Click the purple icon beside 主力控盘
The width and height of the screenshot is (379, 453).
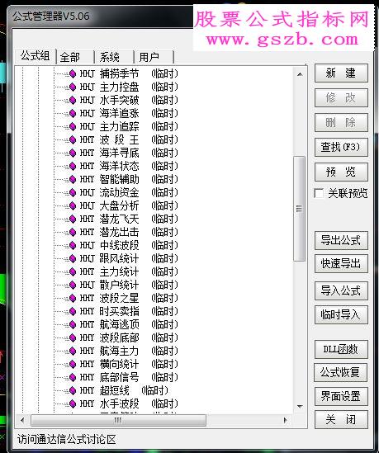tap(73, 87)
